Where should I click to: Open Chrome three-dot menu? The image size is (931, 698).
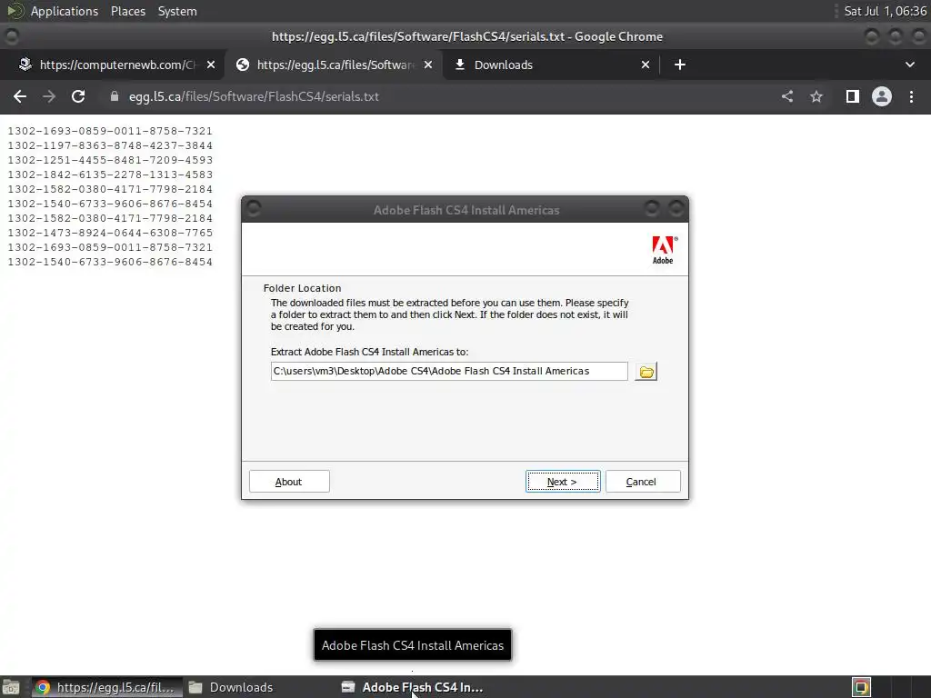tap(911, 96)
